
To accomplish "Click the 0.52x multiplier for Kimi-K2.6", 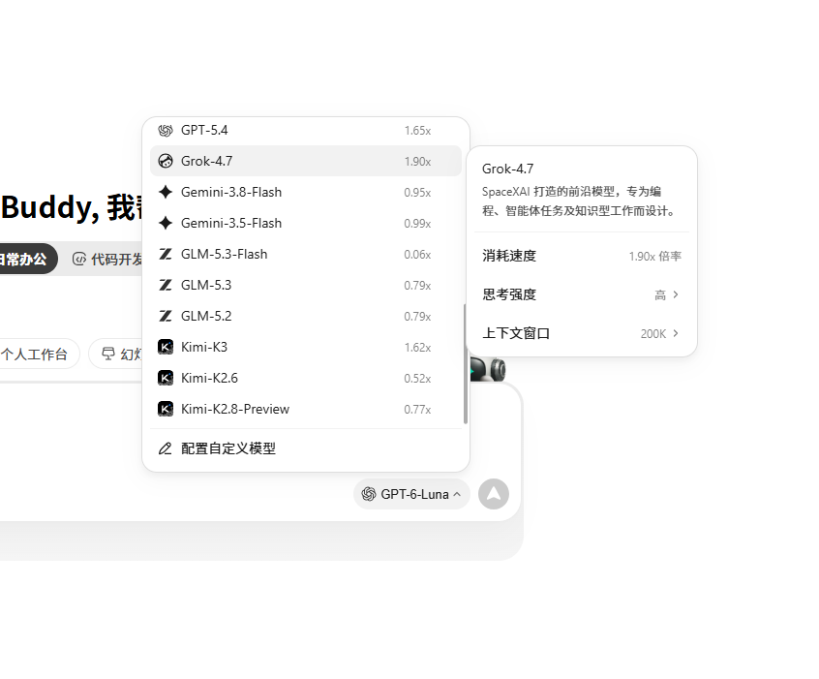I will (x=417, y=379).
